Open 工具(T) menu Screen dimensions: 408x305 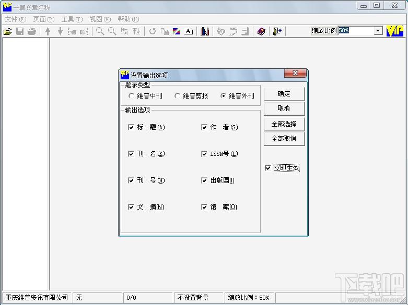point(72,19)
